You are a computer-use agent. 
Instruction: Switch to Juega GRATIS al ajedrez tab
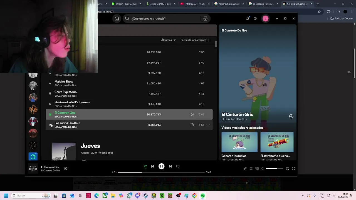(x=160, y=4)
